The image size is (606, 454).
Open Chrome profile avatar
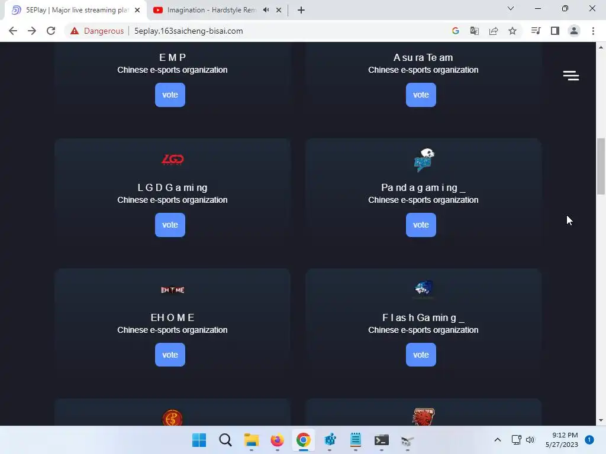click(574, 31)
